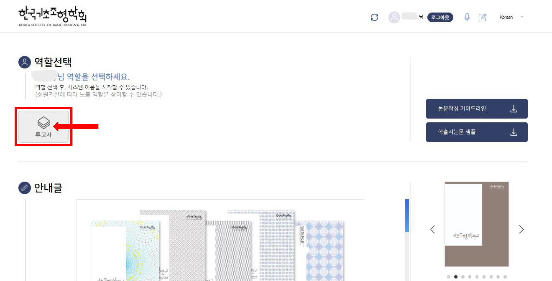
Task: Click the pencil edit icon in header
Action: [x=482, y=17]
